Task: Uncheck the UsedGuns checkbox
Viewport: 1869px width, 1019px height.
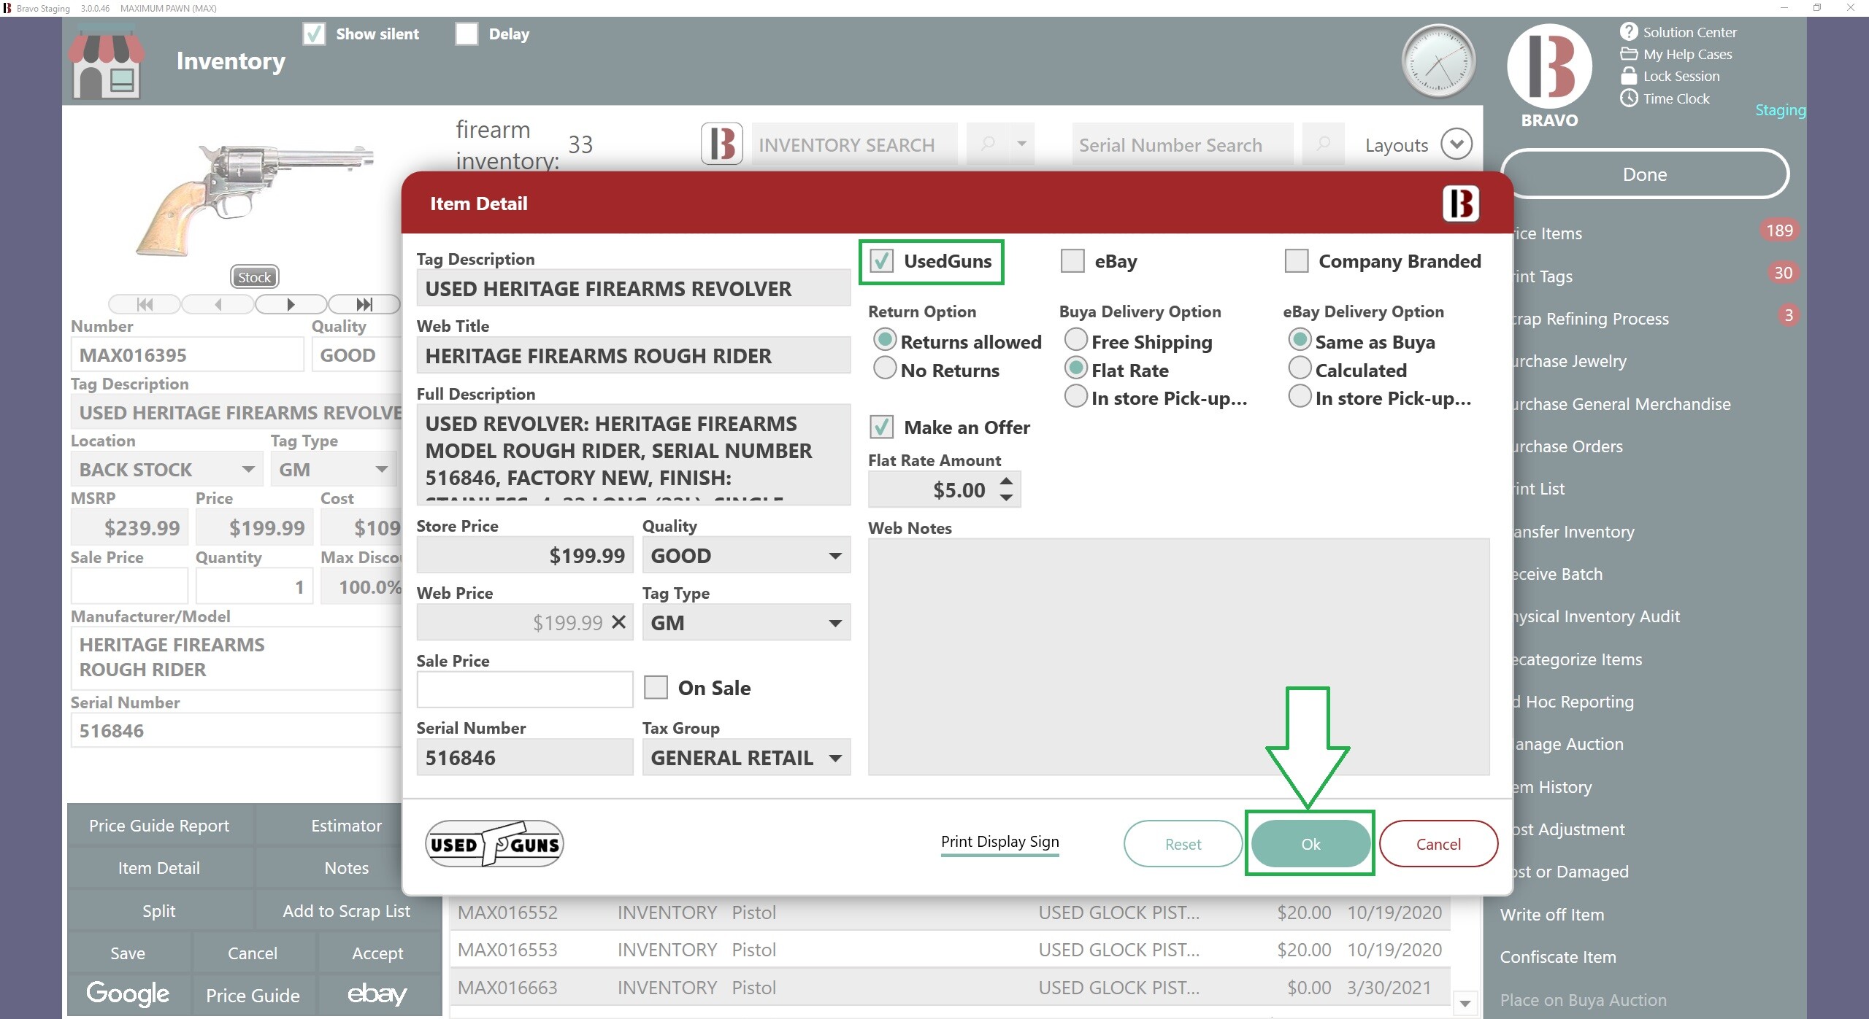Action: pyautogui.click(x=881, y=261)
